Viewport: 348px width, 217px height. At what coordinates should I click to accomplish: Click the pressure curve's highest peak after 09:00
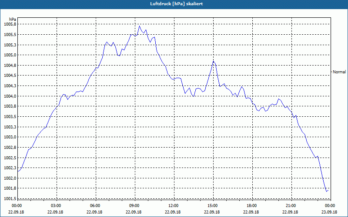139,26
